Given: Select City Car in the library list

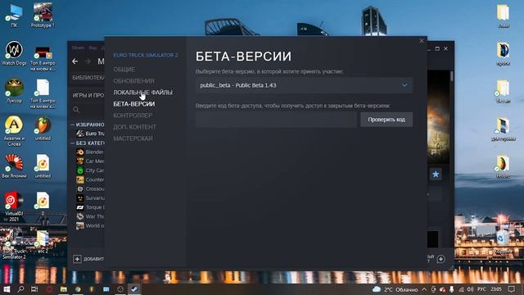Looking at the screenshot, I should tap(90, 170).
